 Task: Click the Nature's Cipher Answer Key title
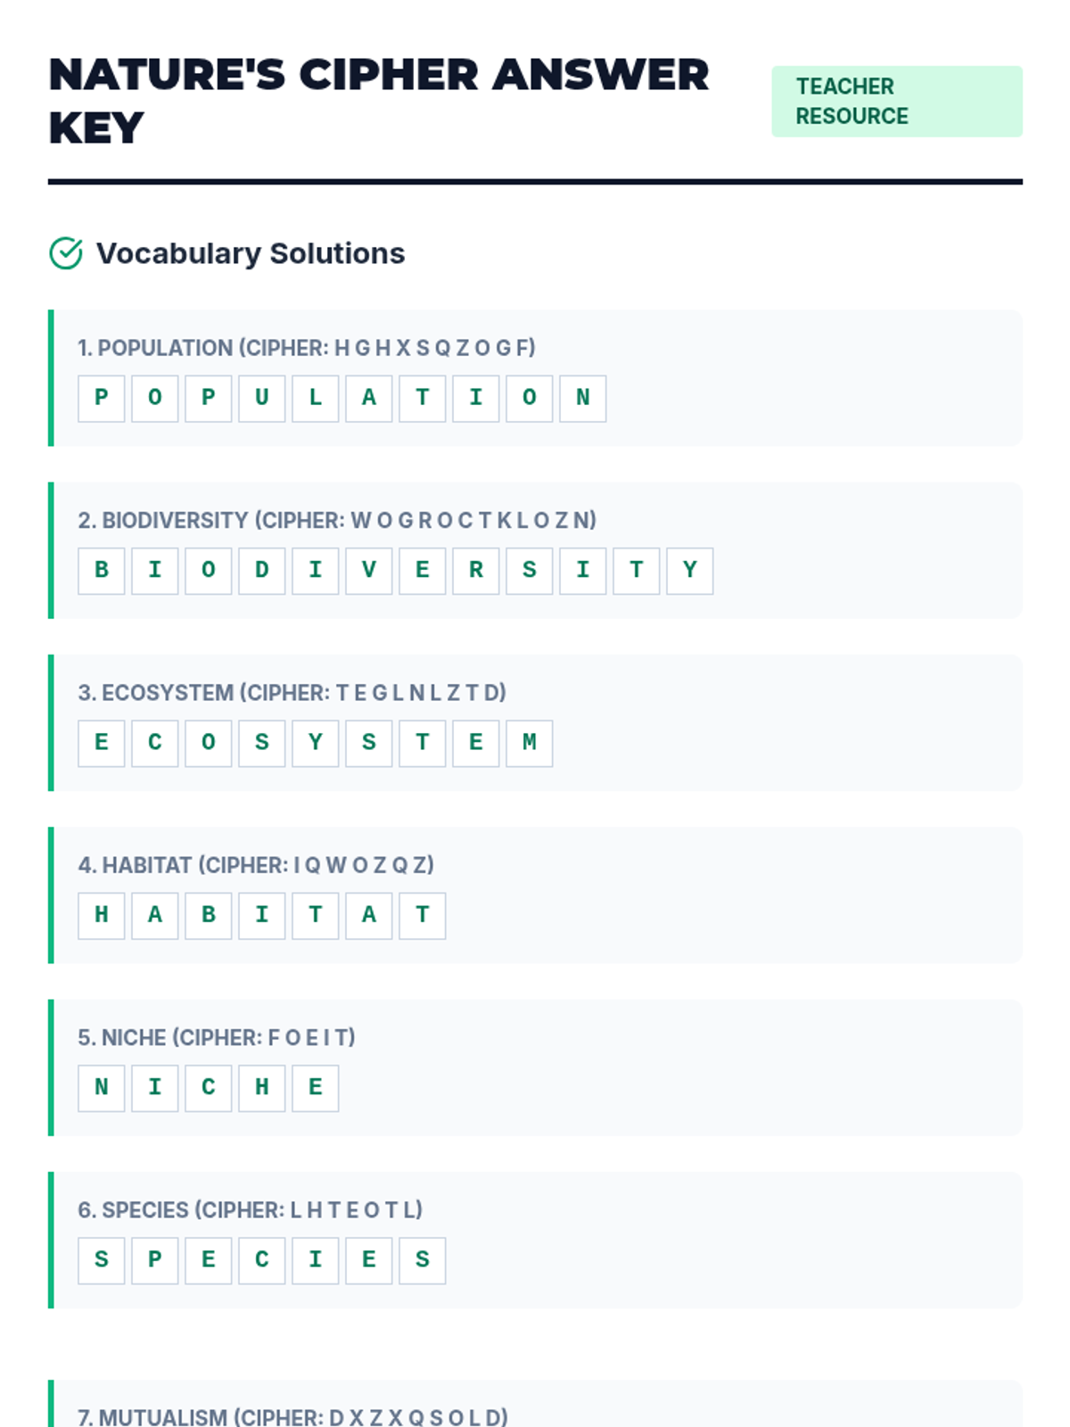pyautogui.click(x=379, y=101)
